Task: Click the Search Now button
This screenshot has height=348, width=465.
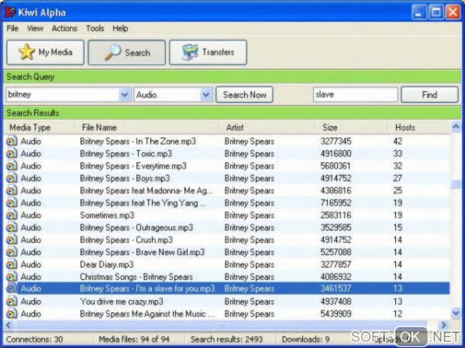Action: point(244,95)
